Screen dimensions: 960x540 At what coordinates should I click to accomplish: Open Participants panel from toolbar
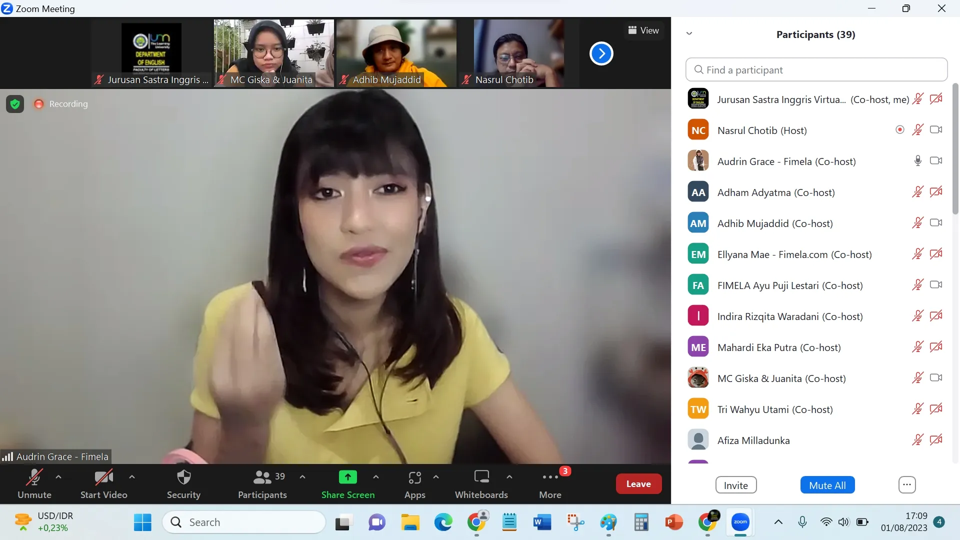262,484
